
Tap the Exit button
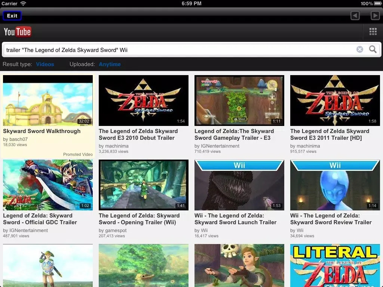tap(12, 16)
